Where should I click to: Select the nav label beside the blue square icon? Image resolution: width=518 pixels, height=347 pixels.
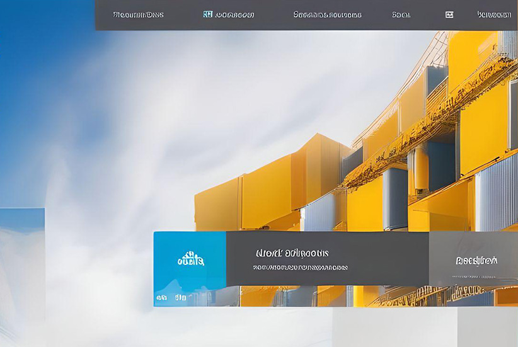pyautogui.click(x=234, y=14)
